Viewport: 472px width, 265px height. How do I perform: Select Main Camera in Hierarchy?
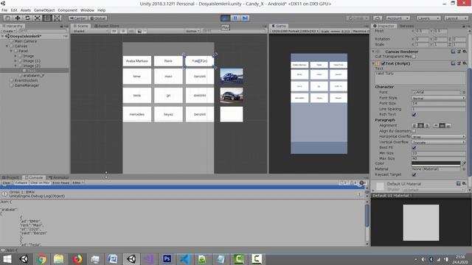point(26,41)
